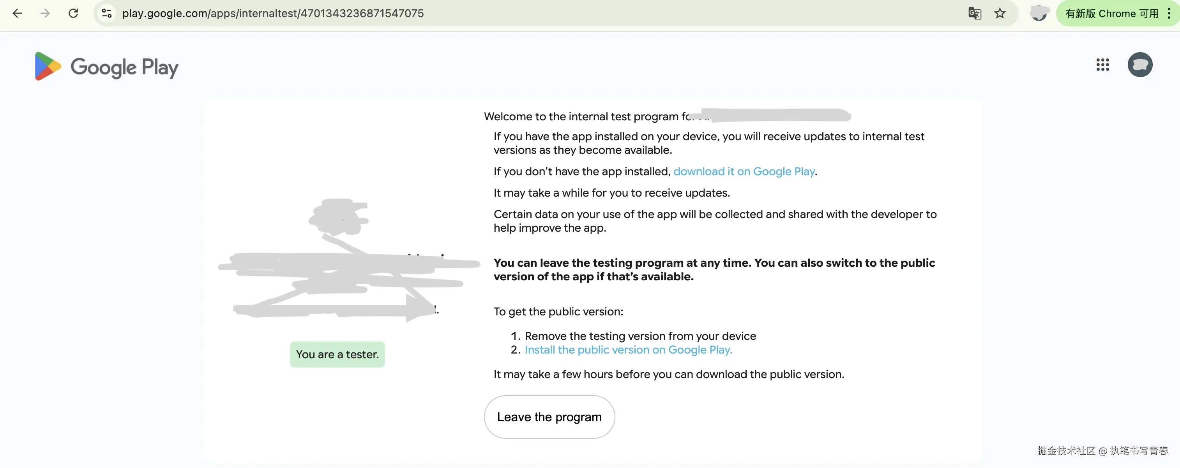Open the Google apps grid launcher

[x=1102, y=65]
